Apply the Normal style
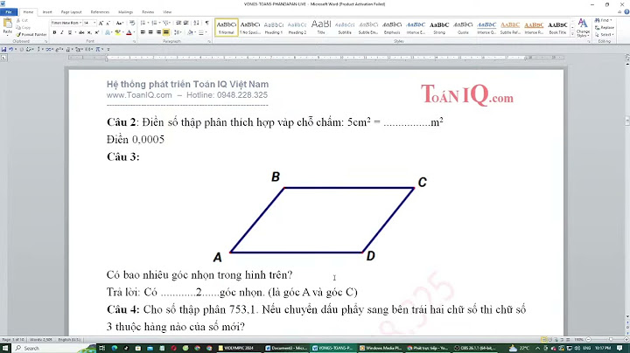This screenshot has width=630, height=353. pos(227,27)
